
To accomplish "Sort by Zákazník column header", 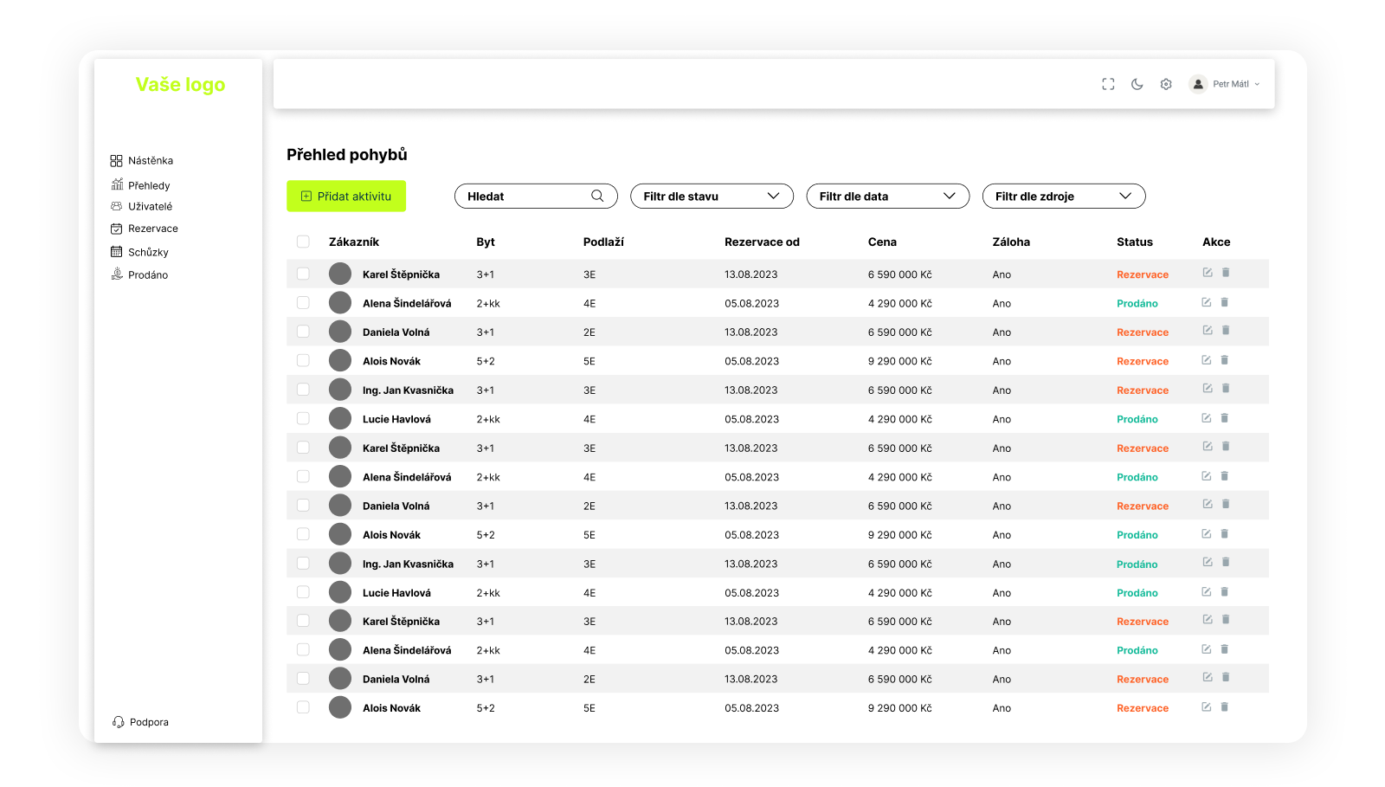I will (x=354, y=242).
